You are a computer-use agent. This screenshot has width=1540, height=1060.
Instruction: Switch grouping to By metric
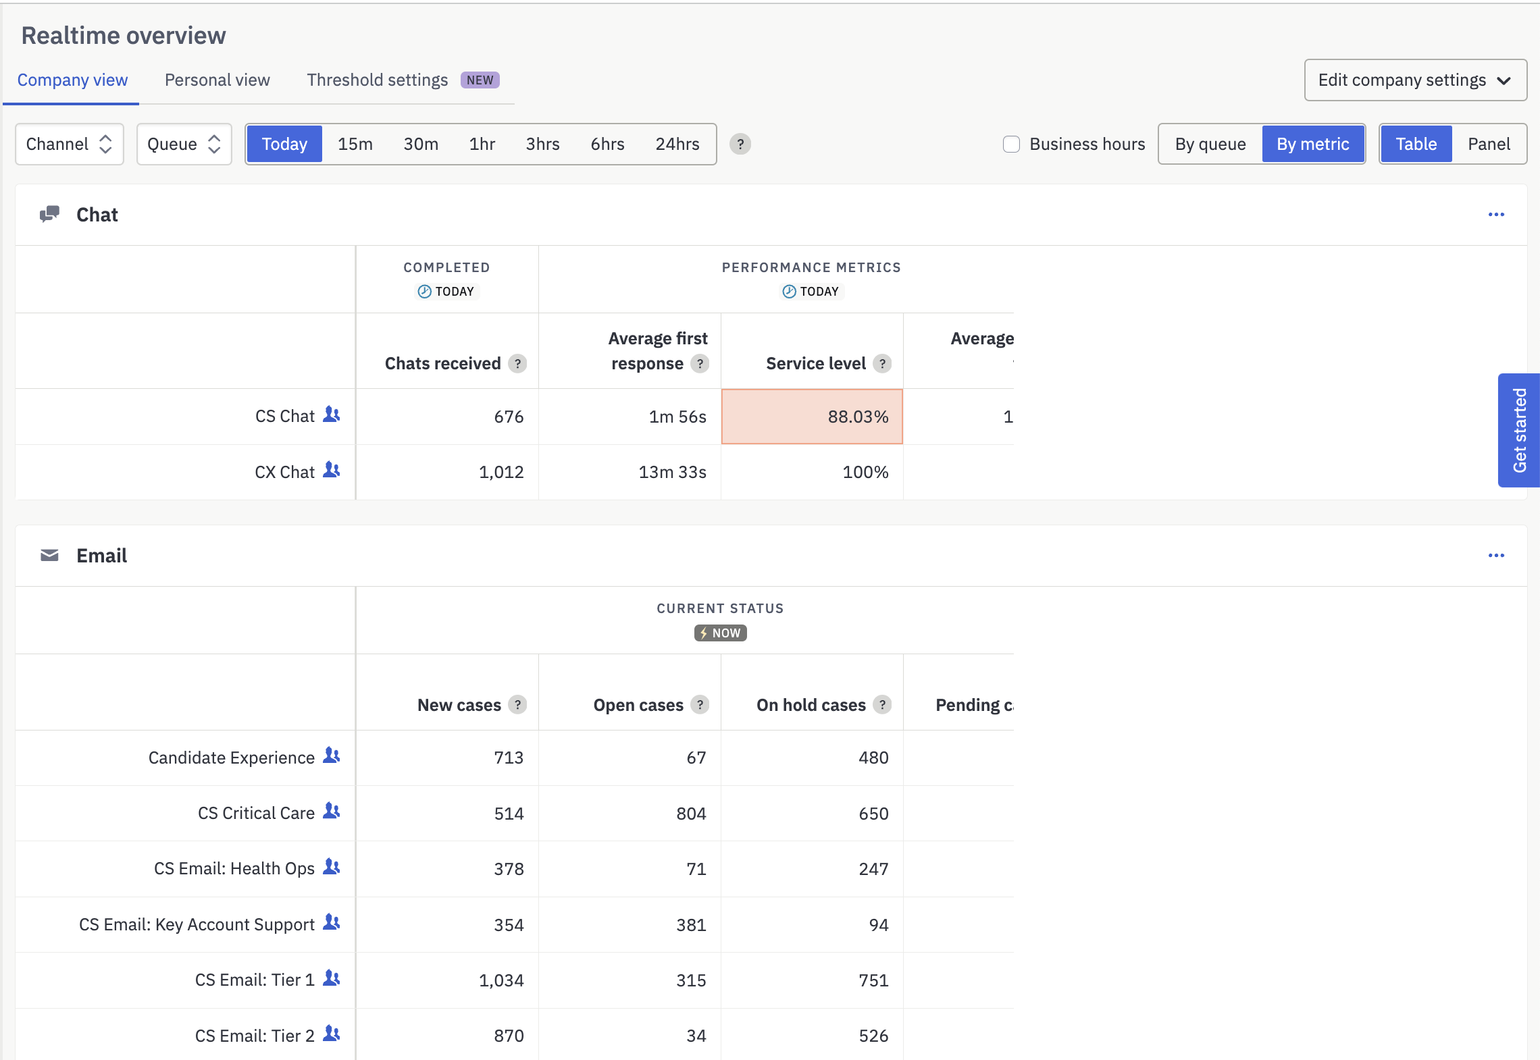(x=1312, y=144)
